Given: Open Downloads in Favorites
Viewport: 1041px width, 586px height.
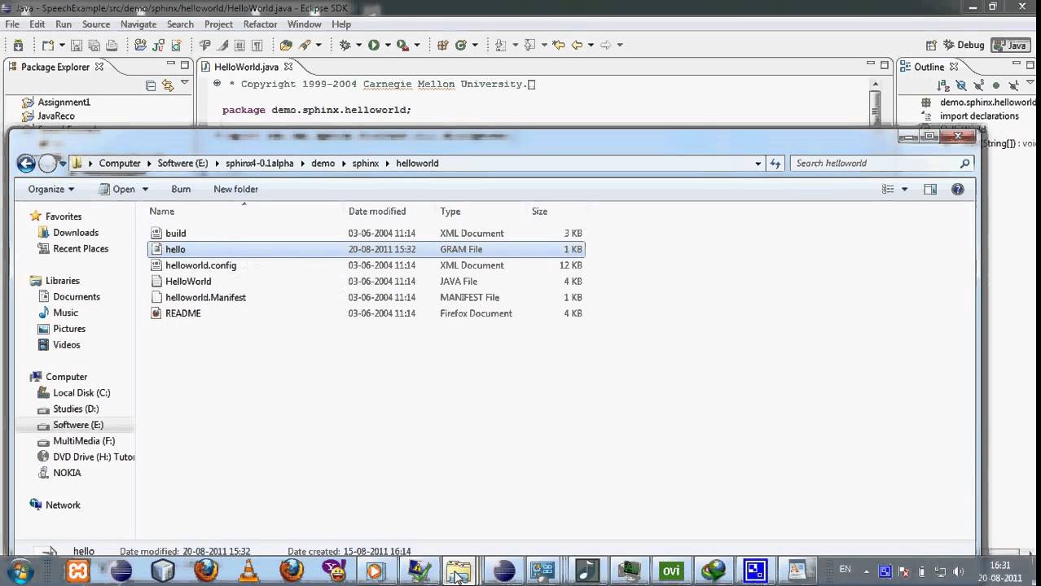Looking at the screenshot, I should [x=75, y=233].
